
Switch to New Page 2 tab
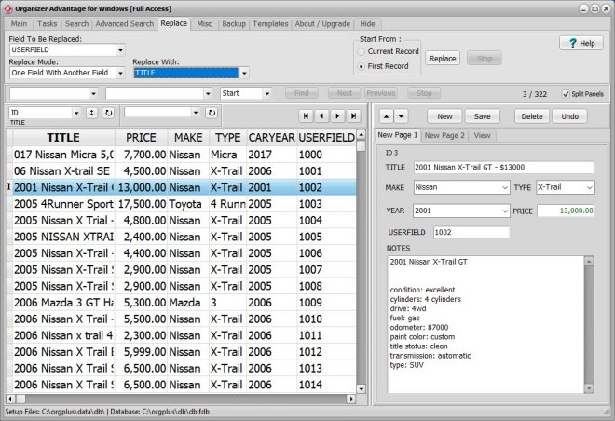(444, 136)
